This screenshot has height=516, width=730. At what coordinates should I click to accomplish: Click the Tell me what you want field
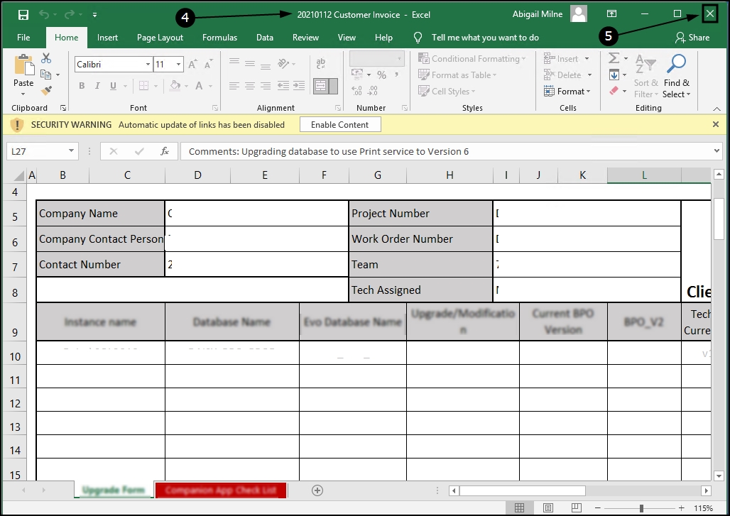tap(485, 38)
